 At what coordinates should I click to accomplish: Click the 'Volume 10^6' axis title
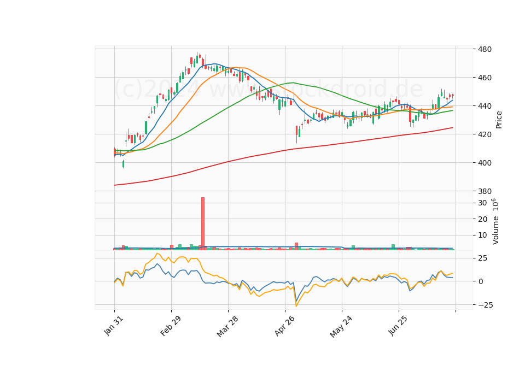click(x=495, y=221)
